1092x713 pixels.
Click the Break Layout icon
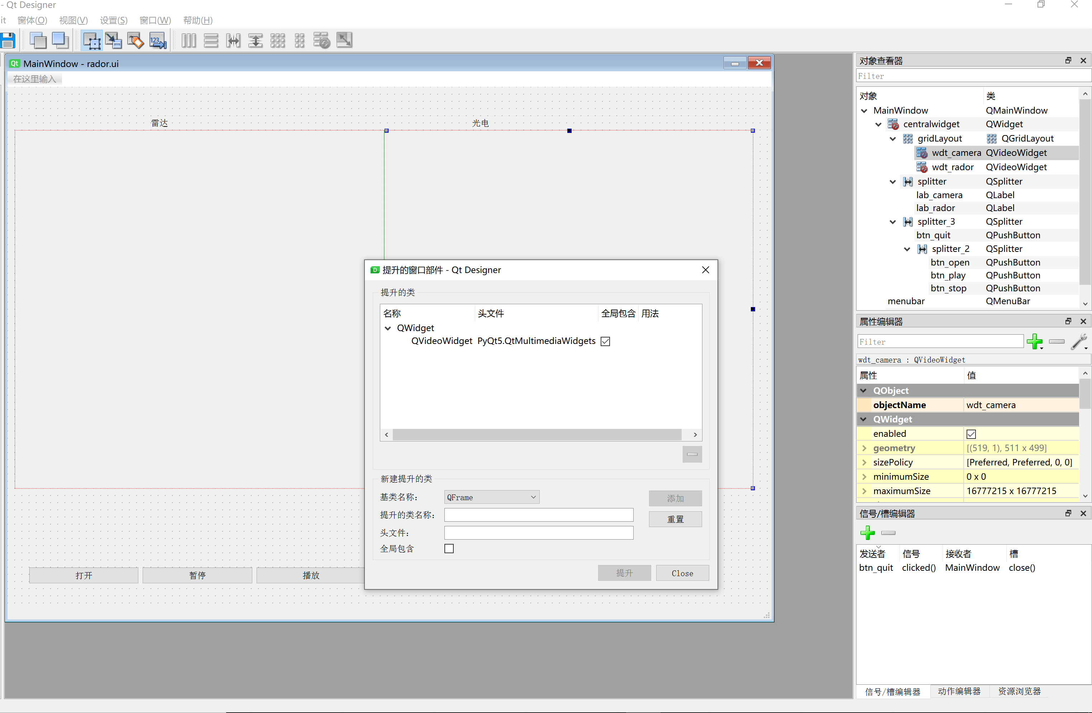[321, 40]
